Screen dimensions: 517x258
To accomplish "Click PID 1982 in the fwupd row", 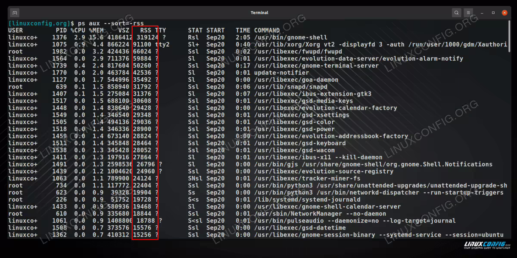I will click(59, 52).
